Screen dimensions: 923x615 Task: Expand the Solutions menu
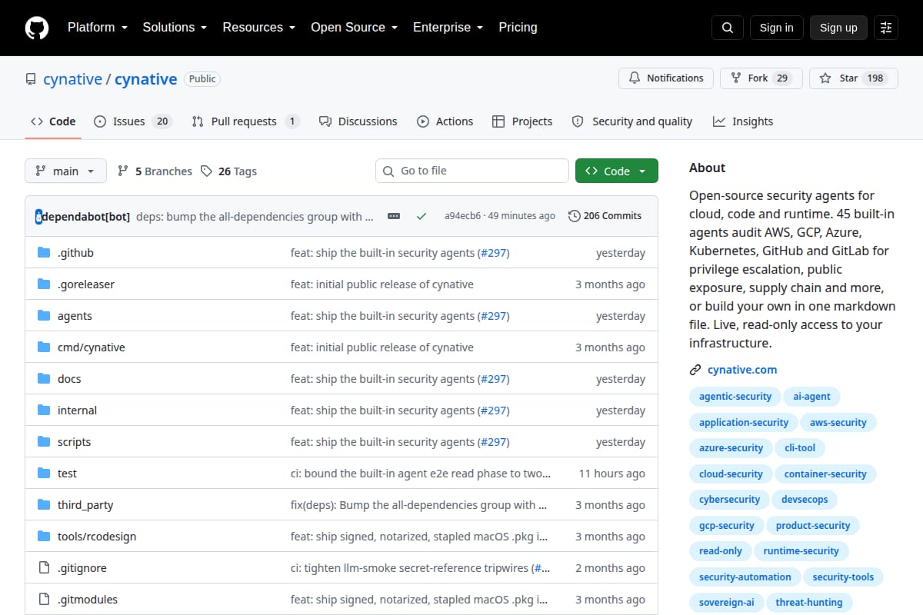(175, 28)
